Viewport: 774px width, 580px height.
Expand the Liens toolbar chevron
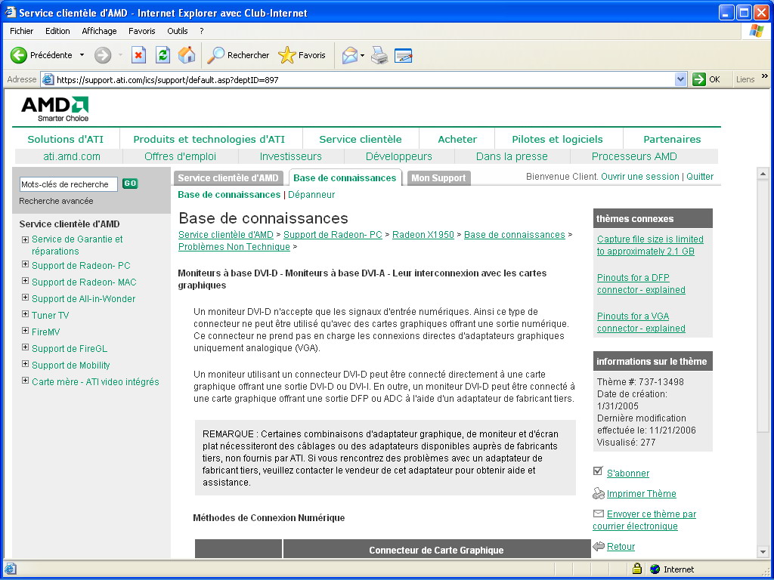coord(765,76)
